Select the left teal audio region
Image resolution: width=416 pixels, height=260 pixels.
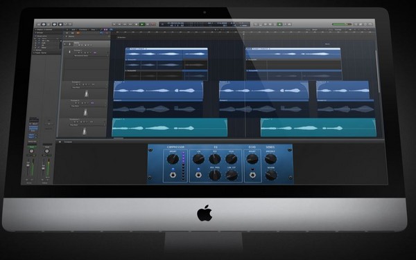(170, 128)
